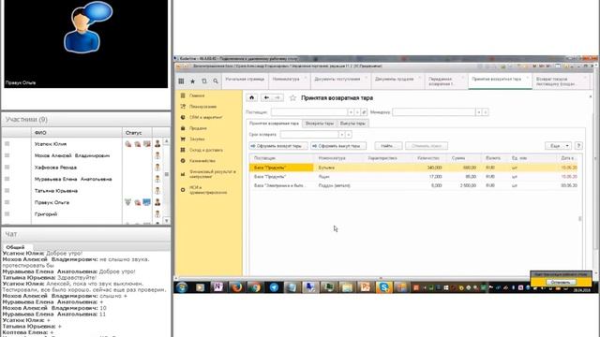The width and height of the screenshot is (600, 337).
Task: Open the history icon beside the favorites star
Action: (204, 81)
